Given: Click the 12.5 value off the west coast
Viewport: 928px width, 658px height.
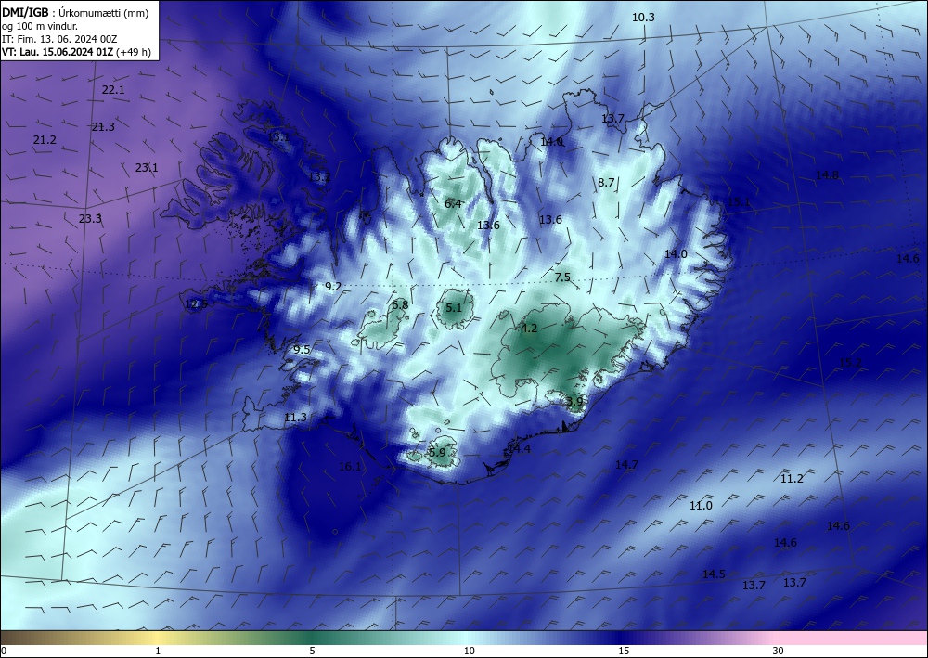Looking at the screenshot, I should 196,304.
